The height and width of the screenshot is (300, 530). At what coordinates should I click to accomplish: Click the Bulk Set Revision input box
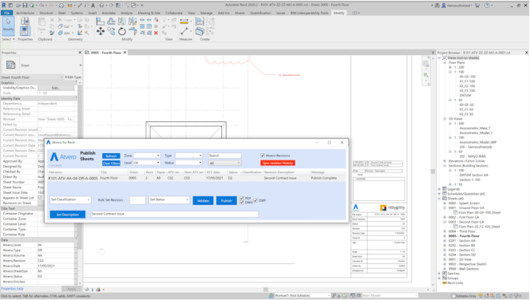tap(137, 200)
